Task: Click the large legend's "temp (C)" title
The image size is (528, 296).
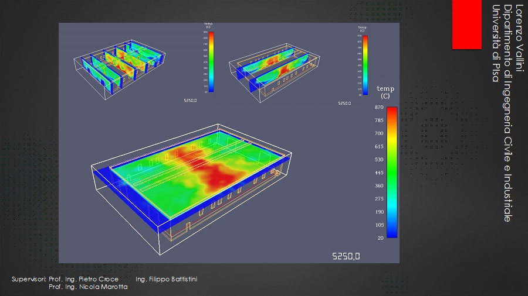Action: pos(385,92)
